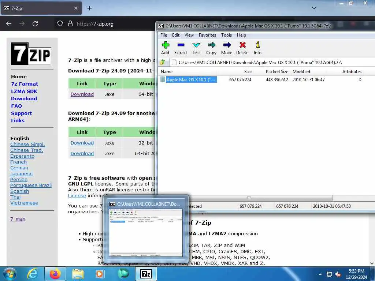
Task: Click the 7-Zip horizontal scrollbar thumb
Action: click(x=249, y=198)
